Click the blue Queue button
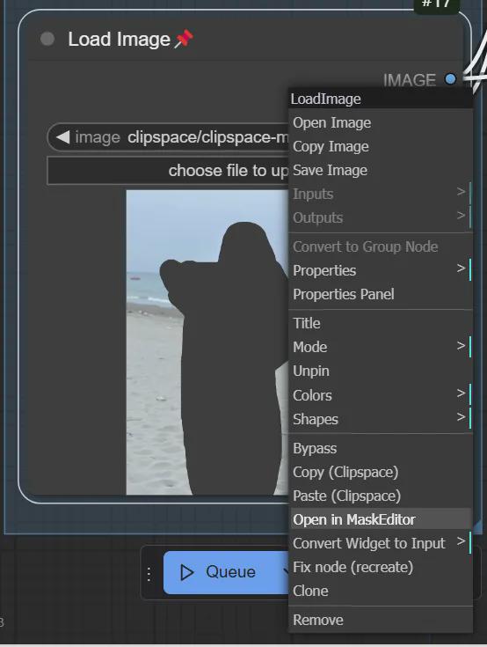The image size is (487, 647). 226,572
